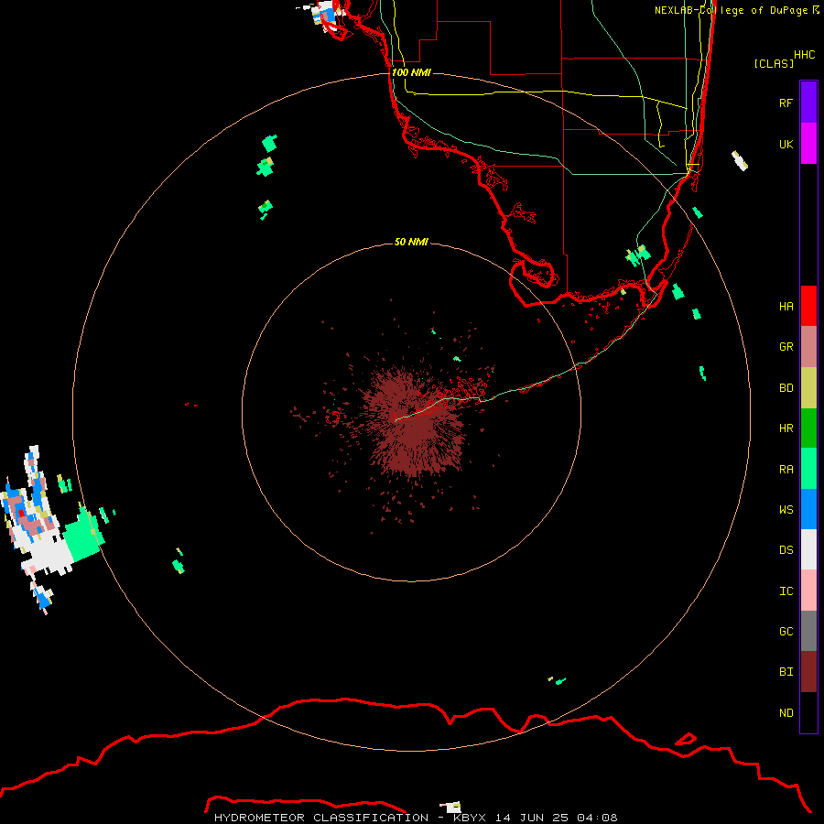Image resolution: width=824 pixels, height=824 pixels.
Task: Click the 50 NMI range ring label
Action: tap(411, 242)
